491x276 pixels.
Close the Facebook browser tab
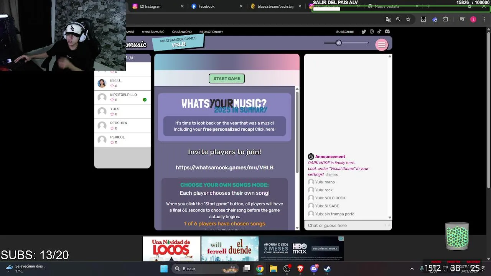pos(241,6)
